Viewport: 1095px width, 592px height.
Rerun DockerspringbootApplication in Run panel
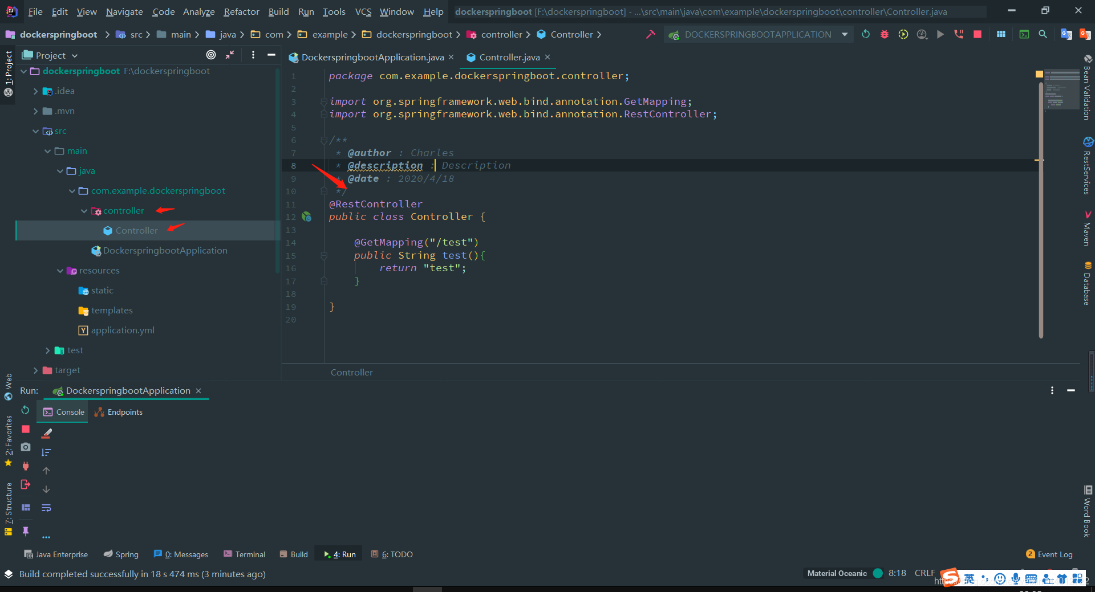25,410
